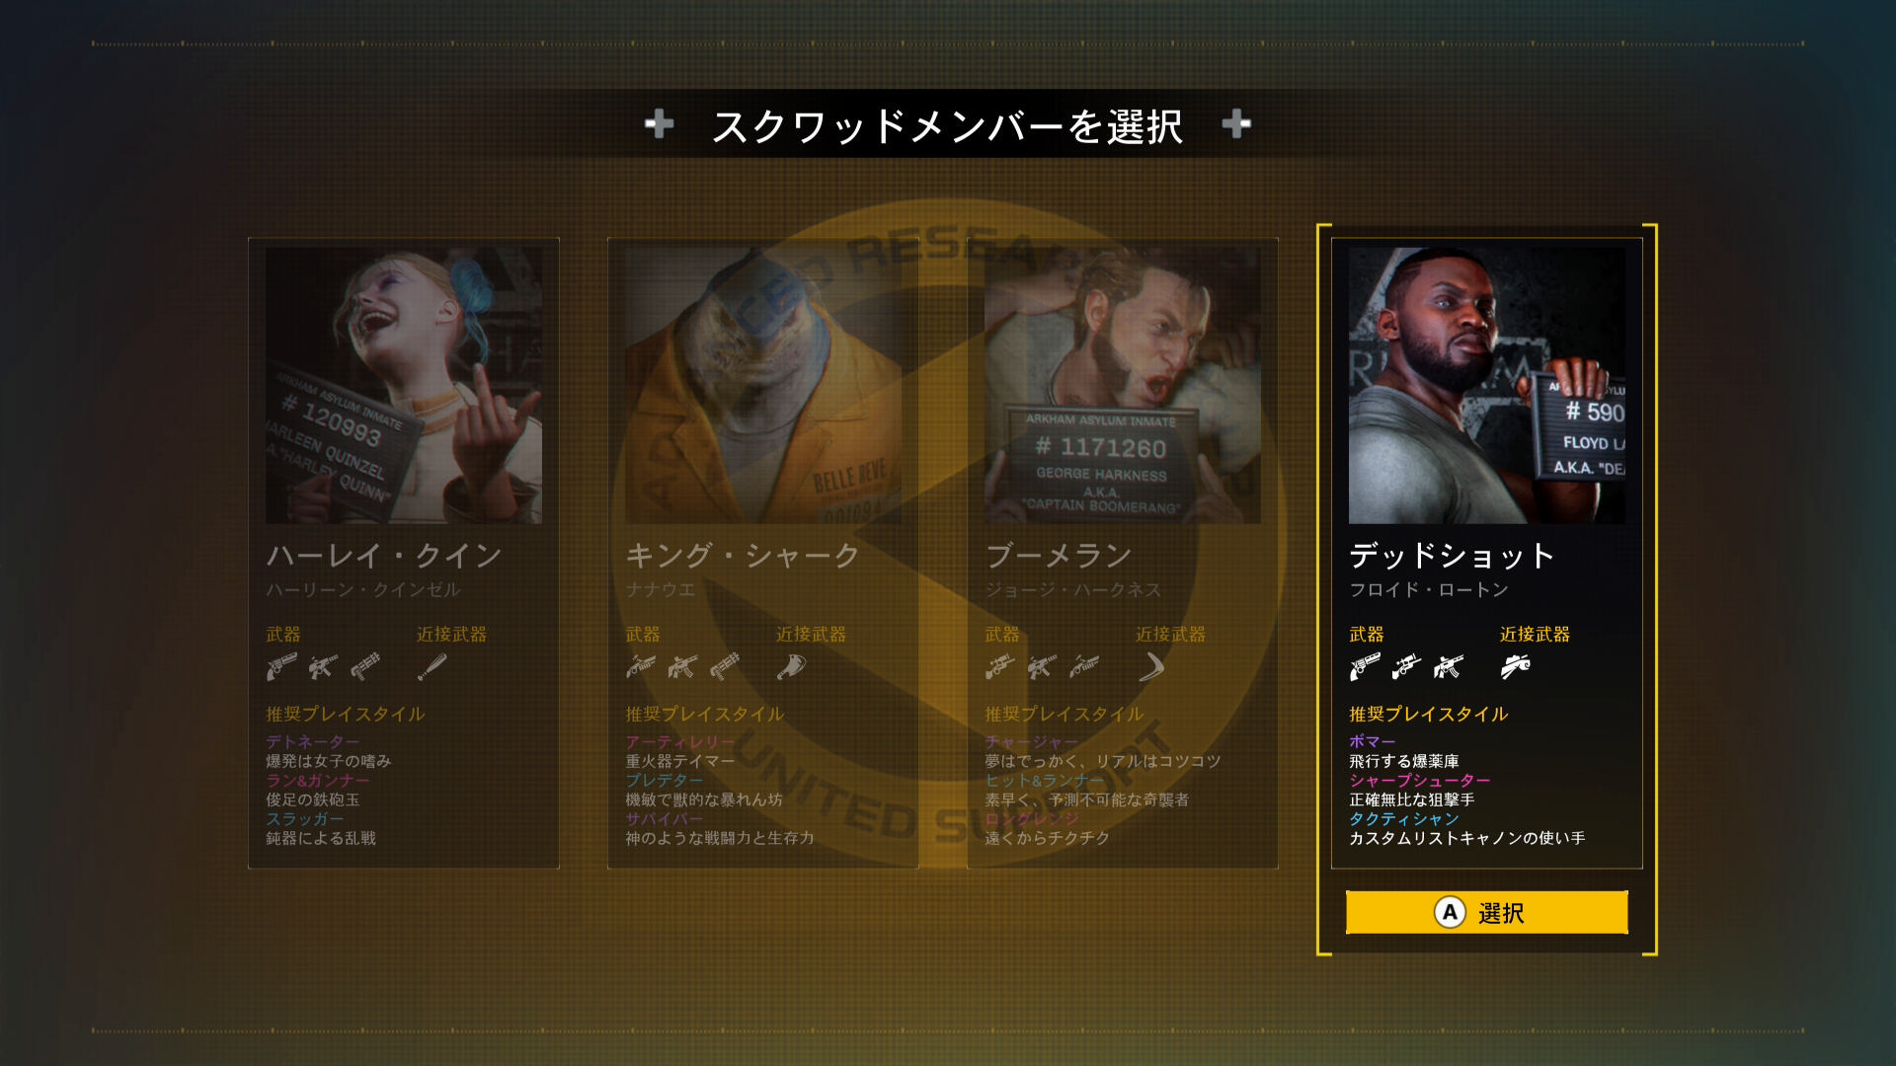Click Deadshot's first pistol weapon icon
This screenshot has width=1896, height=1066.
1365,667
